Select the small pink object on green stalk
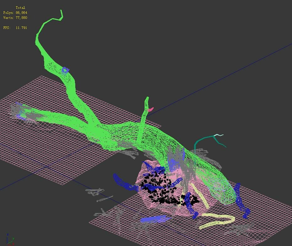This screenshot has width=292, height=246. click(x=151, y=109)
